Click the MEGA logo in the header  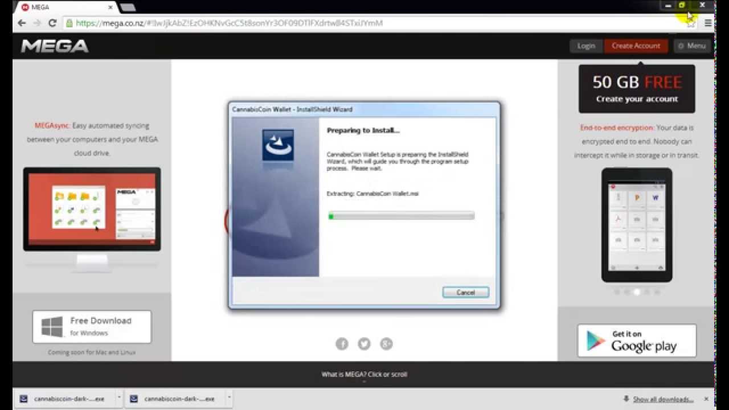(55, 46)
